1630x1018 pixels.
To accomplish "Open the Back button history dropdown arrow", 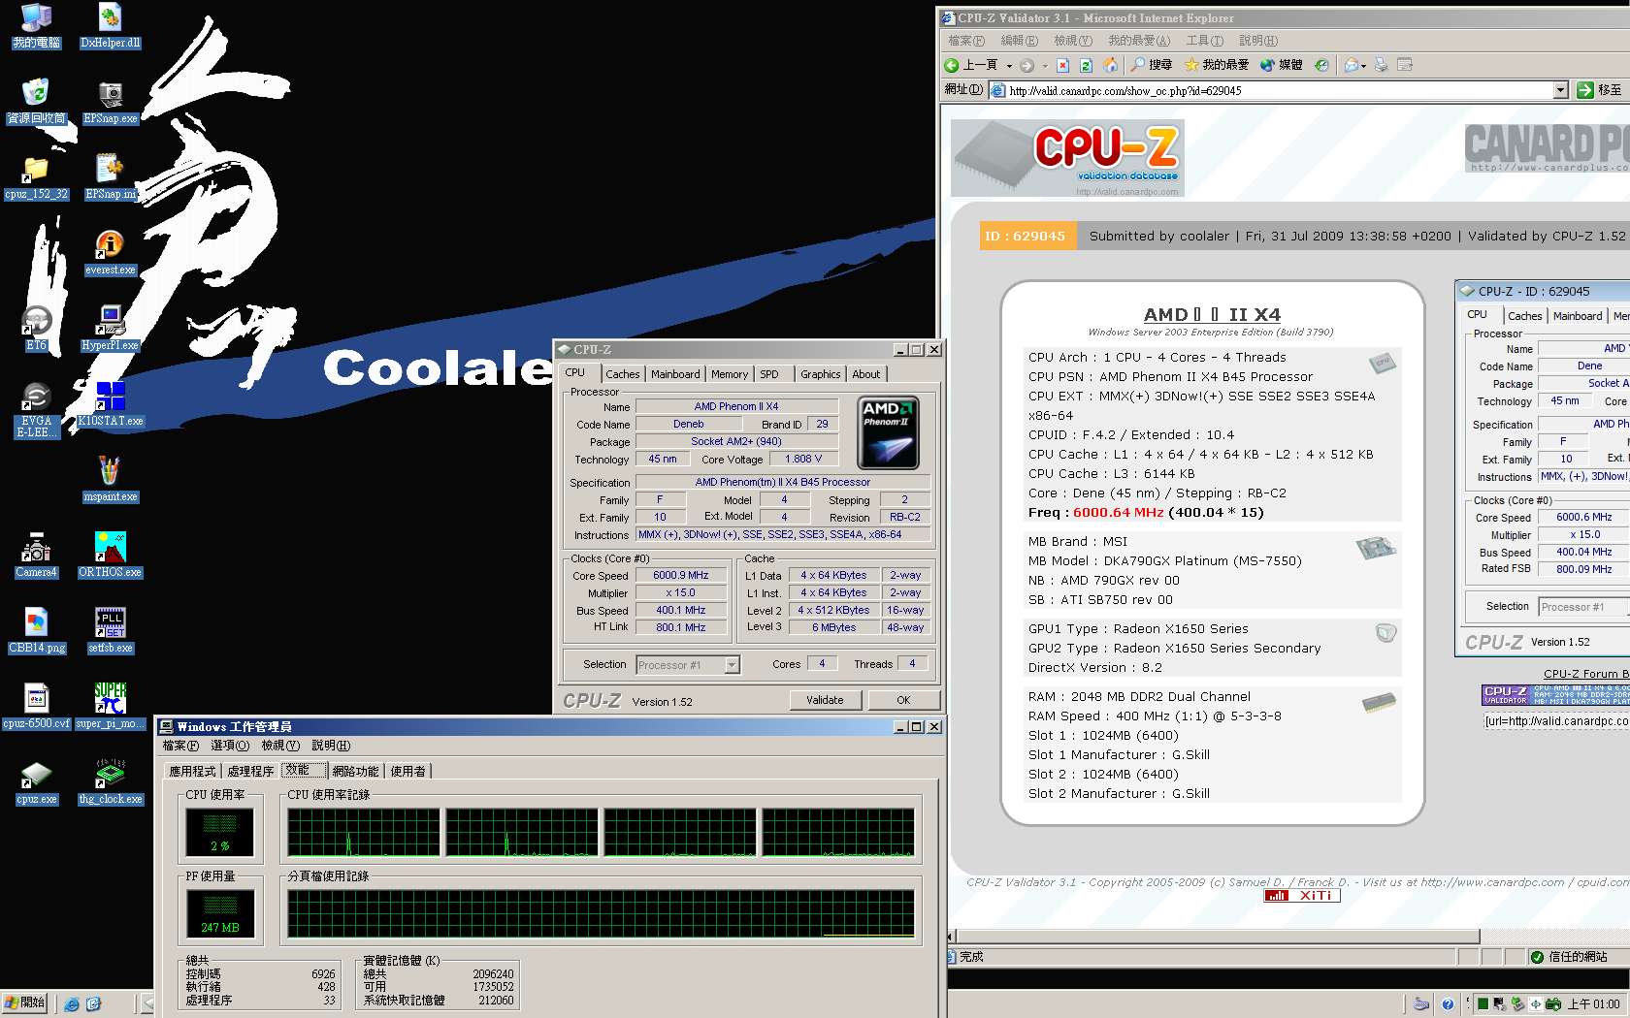I will [x=1009, y=66].
